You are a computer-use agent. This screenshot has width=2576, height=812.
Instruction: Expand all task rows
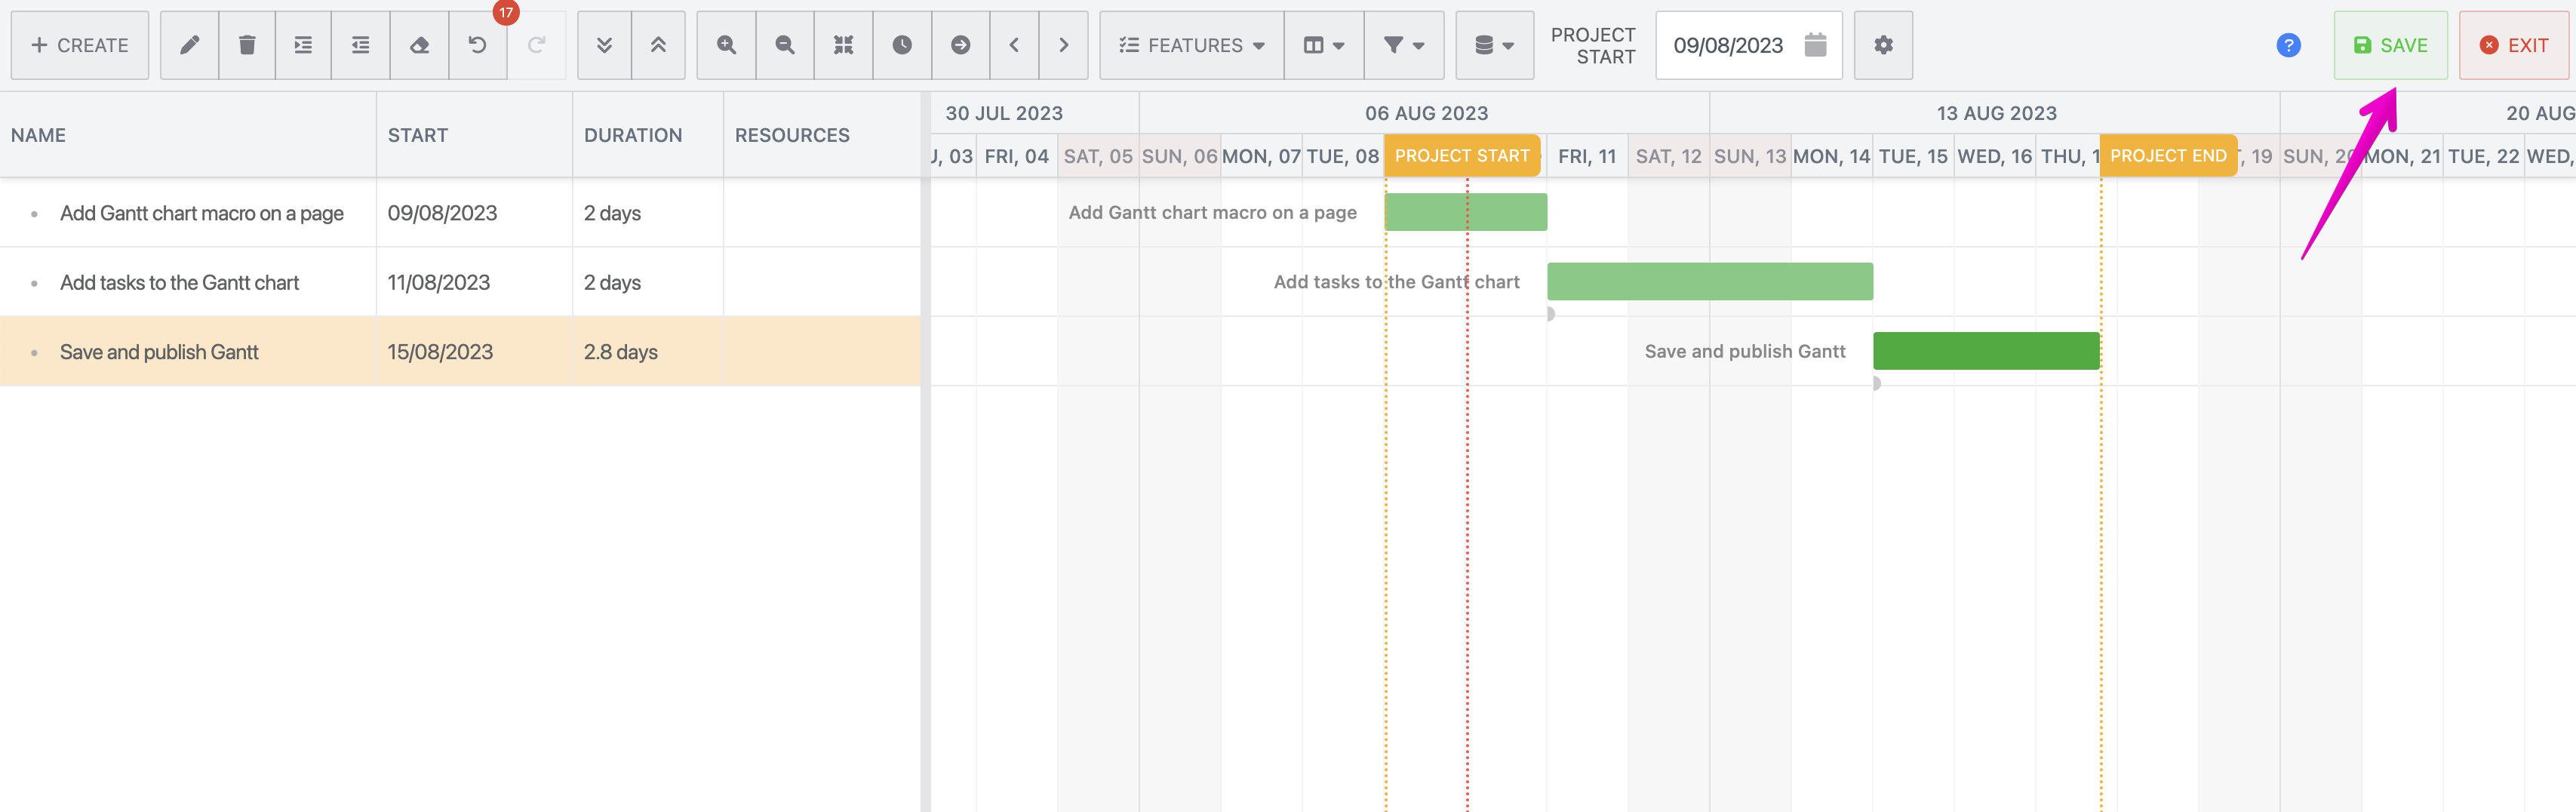pyautogui.click(x=659, y=45)
